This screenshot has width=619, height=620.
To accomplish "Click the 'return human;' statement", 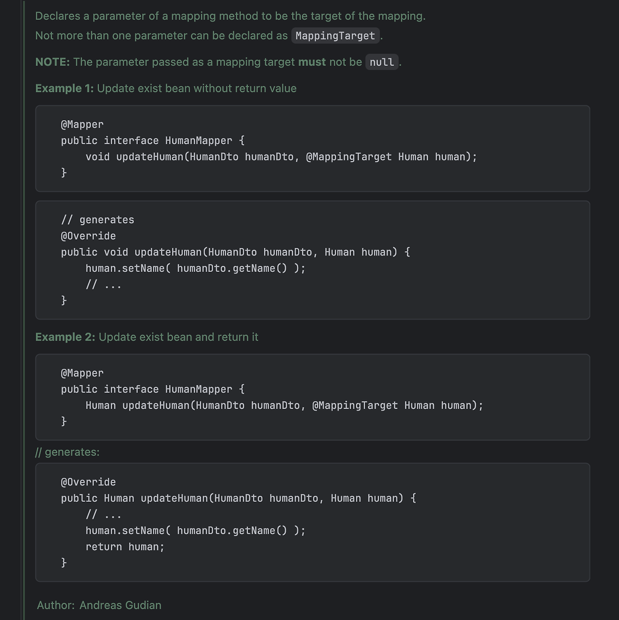I will point(125,547).
